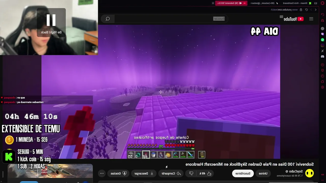Open SoyCubo channel avatar
326x183 pixels.
coord(310,173)
